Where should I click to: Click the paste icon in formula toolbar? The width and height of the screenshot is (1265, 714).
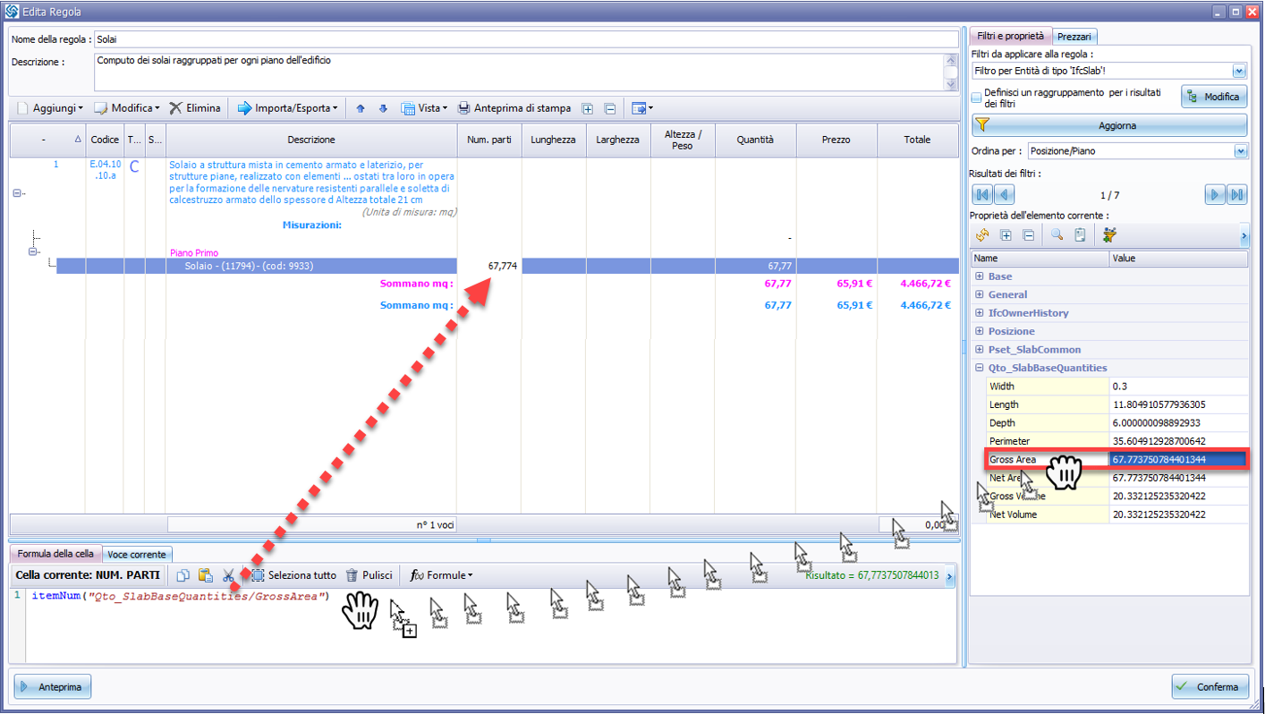pyautogui.click(x=205, y=575)
